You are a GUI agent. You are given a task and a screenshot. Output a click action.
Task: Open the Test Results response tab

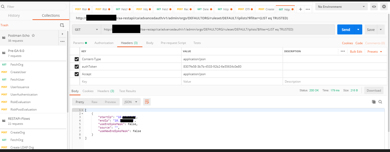128,91
